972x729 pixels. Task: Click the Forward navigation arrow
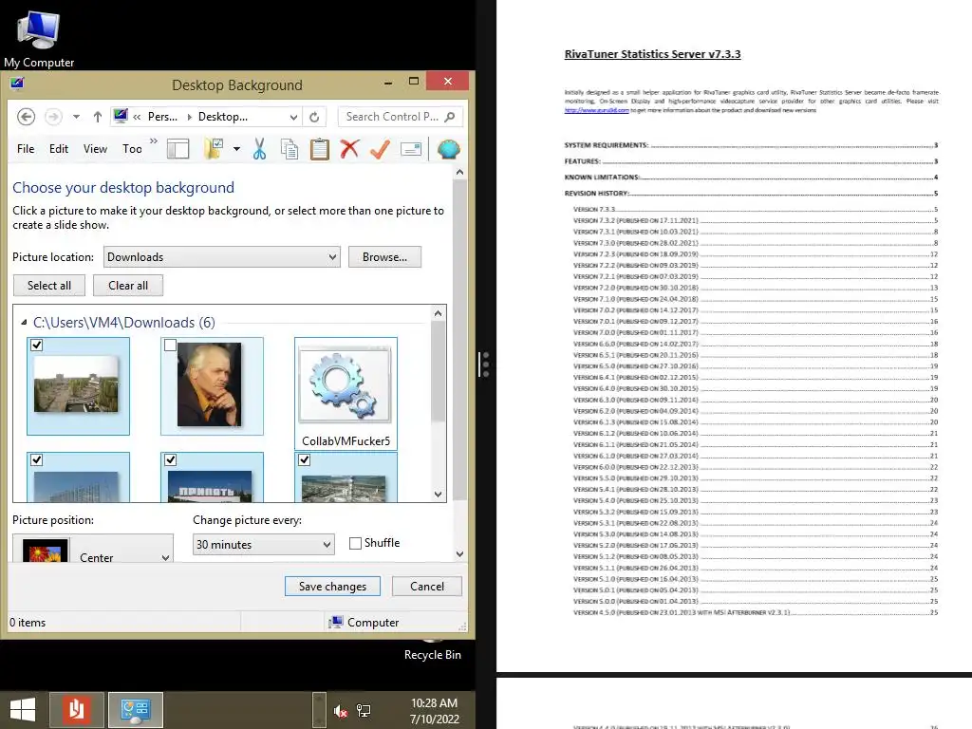tap(53, 117)
